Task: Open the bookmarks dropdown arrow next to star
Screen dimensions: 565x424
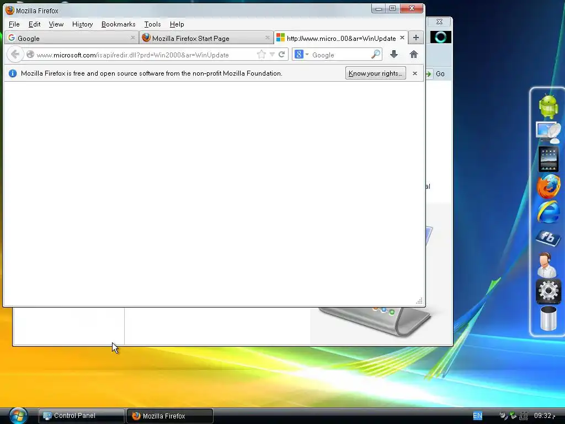Action: [x=272, y=55]
